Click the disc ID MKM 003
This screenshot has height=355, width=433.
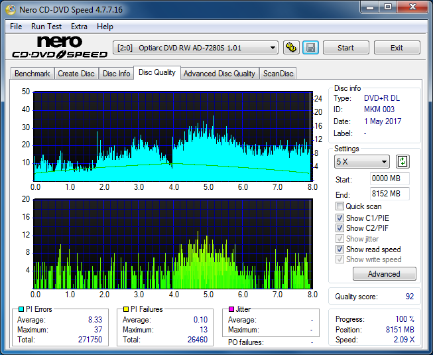pyautogui.click(x=379, y=109)
